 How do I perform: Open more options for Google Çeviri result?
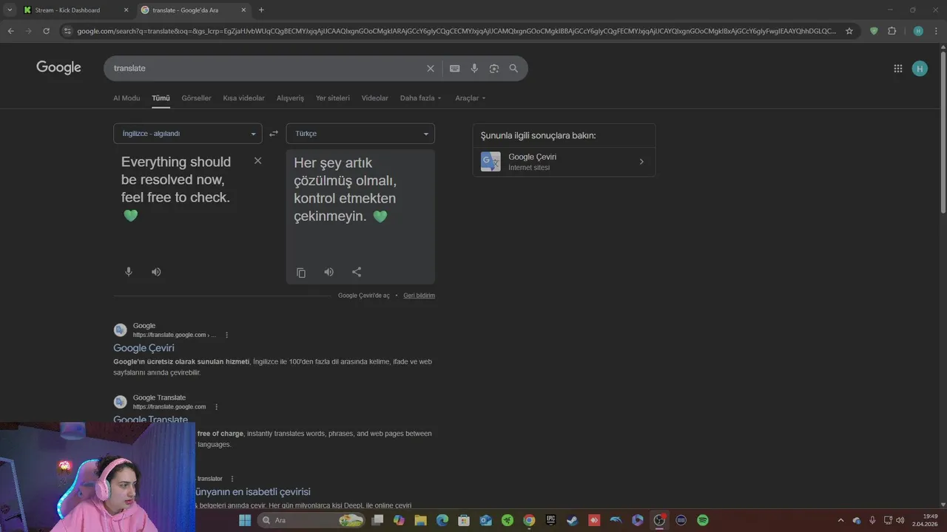[x=226, y=335]
